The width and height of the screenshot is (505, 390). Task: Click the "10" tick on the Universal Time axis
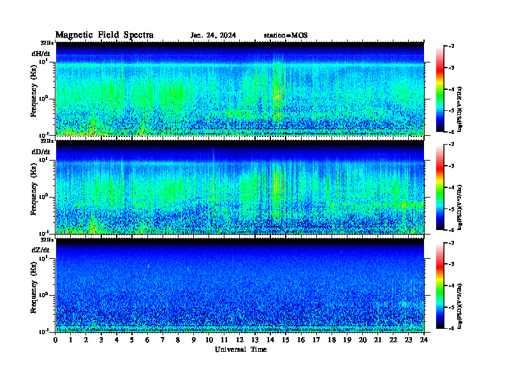point(209,340)
